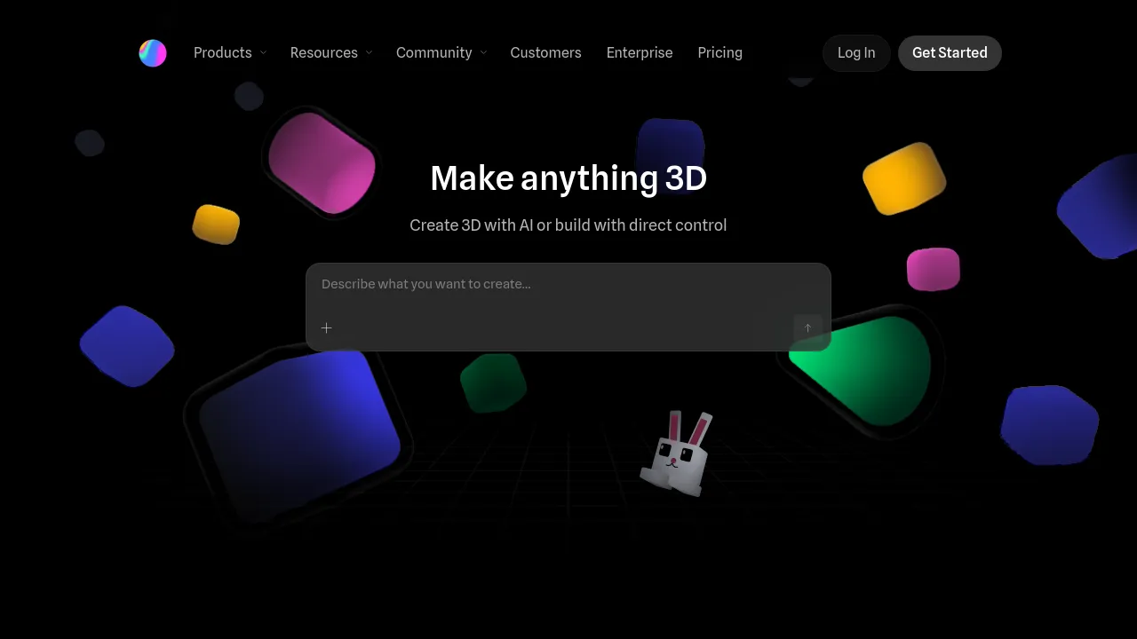Open the Community dropdown menu
1137x639 pixels.
point(441,53)
